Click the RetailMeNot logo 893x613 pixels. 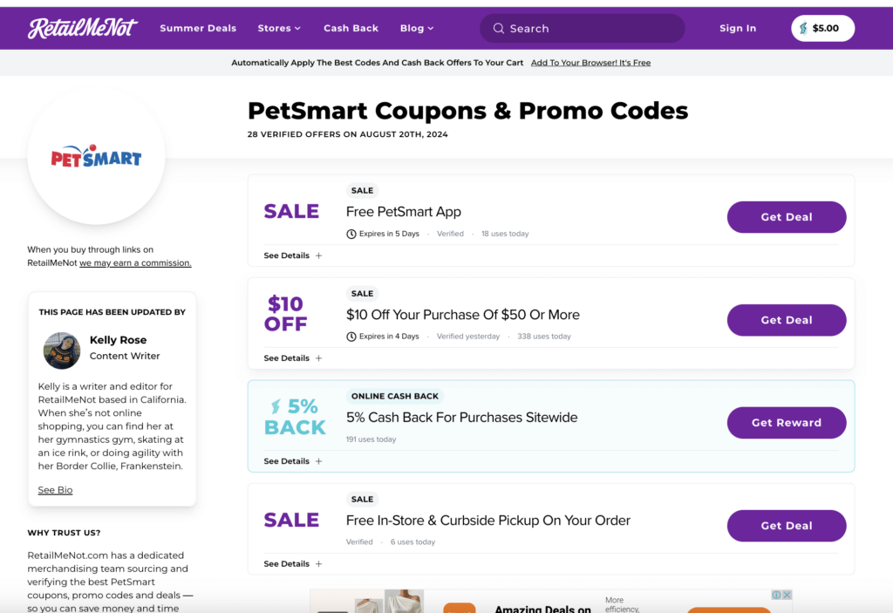tap(83, 28)
